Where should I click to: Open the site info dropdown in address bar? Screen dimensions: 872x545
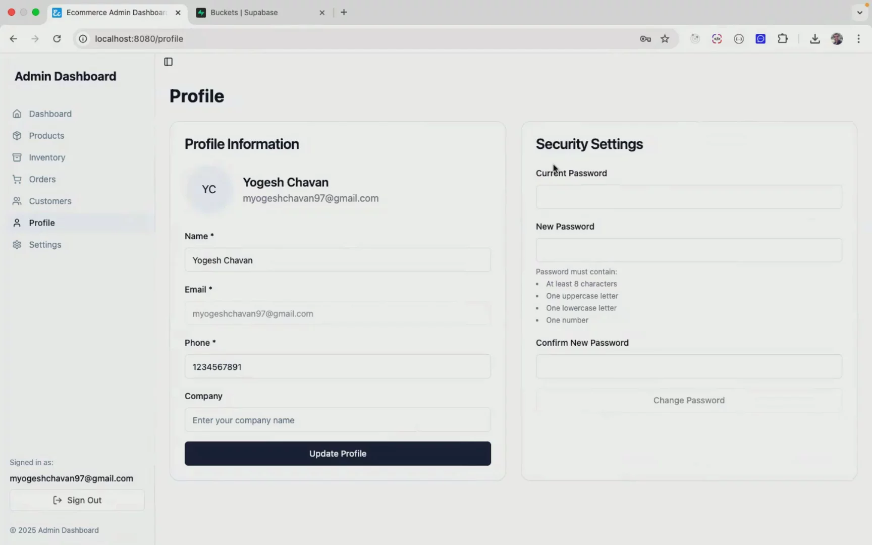point(82,38)
